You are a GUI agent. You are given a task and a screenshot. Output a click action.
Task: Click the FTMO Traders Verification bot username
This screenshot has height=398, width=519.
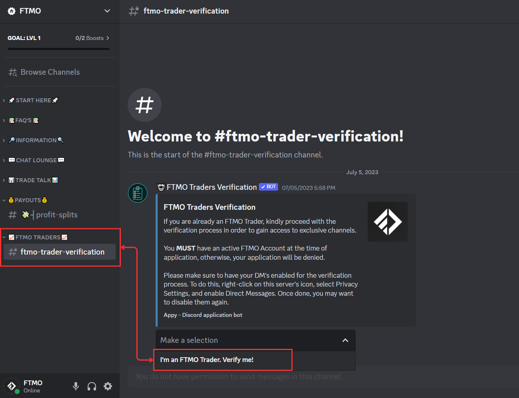click(x=207, y=187)
